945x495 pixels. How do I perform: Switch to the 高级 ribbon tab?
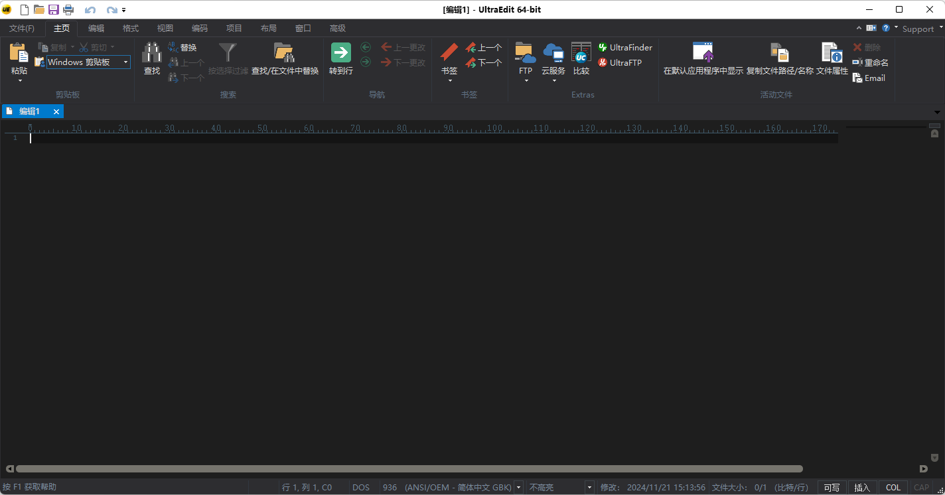pos(338,29)
